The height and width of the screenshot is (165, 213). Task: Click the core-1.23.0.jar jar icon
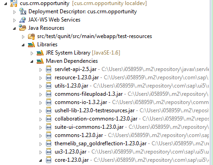click(49, 160)
